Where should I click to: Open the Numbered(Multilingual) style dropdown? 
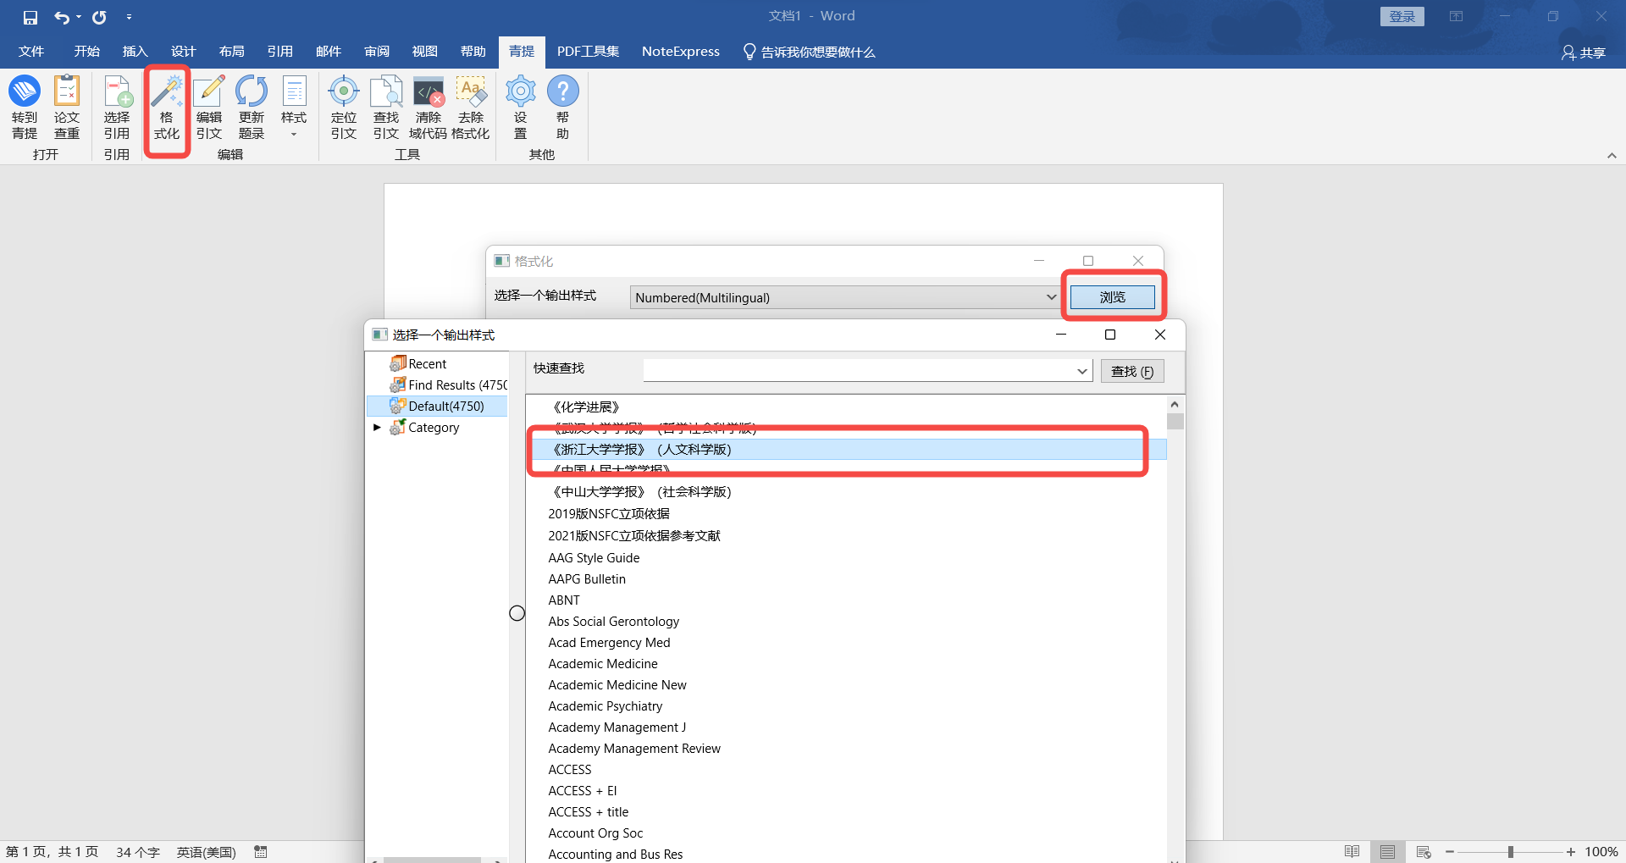tap(1051, 297)
